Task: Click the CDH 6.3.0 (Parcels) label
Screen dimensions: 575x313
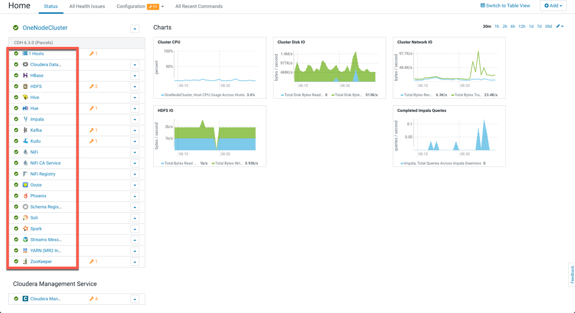Action: click(33, 43)
